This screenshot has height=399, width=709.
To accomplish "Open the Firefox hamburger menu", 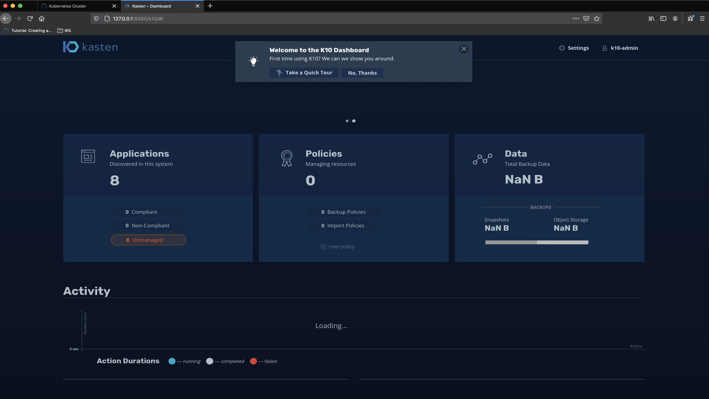I will [702, 18].
